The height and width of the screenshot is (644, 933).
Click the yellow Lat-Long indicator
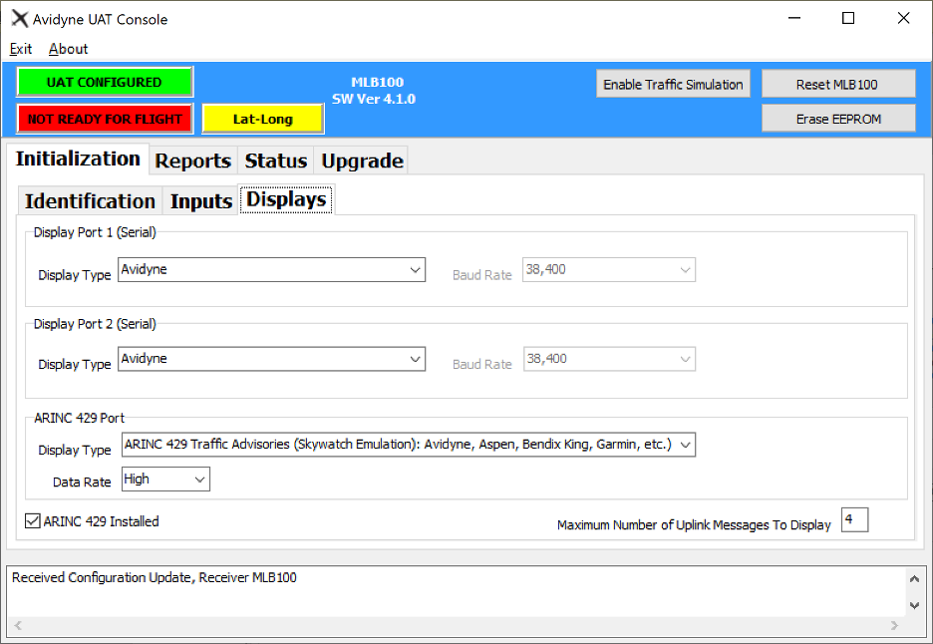(263, 119)
